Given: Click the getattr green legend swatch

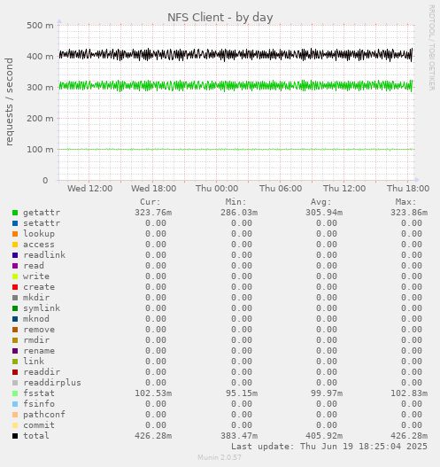Looking at the screenshot, I should click(15, 213).
